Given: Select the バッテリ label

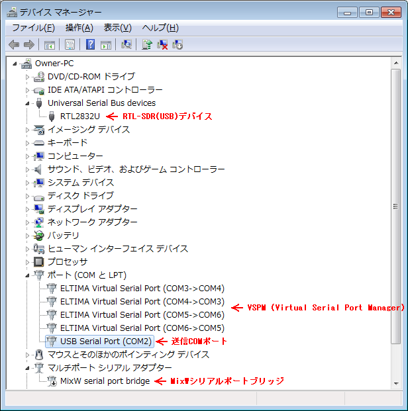Looking at the screenshot, I should point(63,236).
